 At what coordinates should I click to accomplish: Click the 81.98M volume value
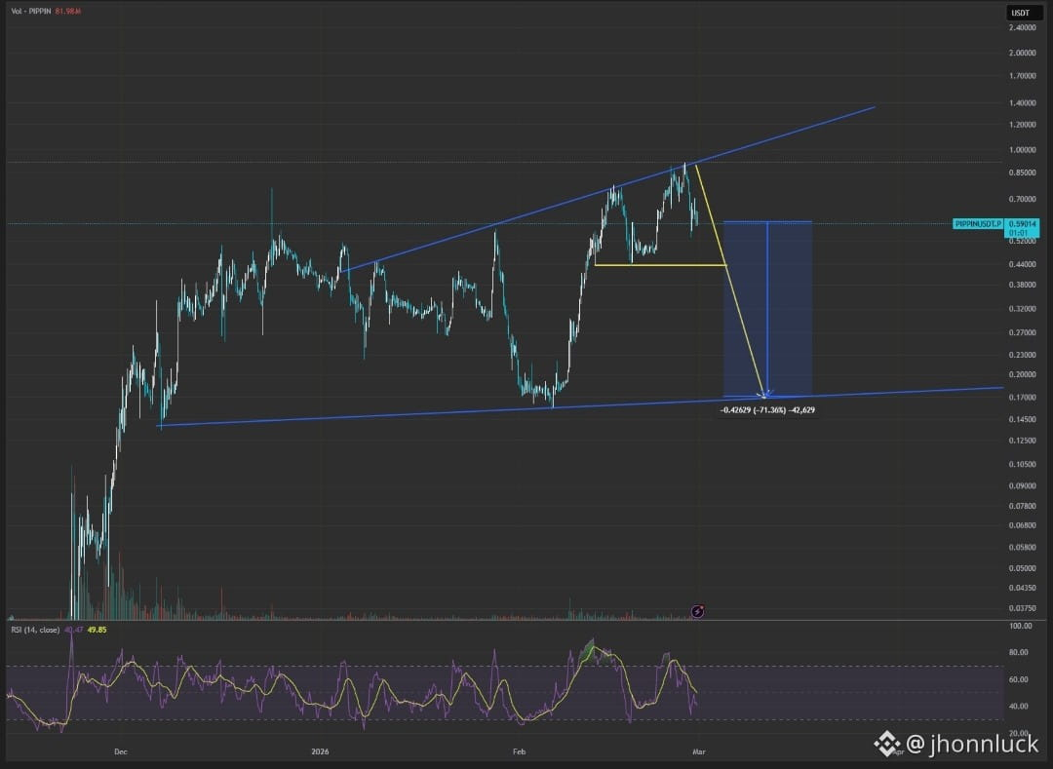click(68, 11)
